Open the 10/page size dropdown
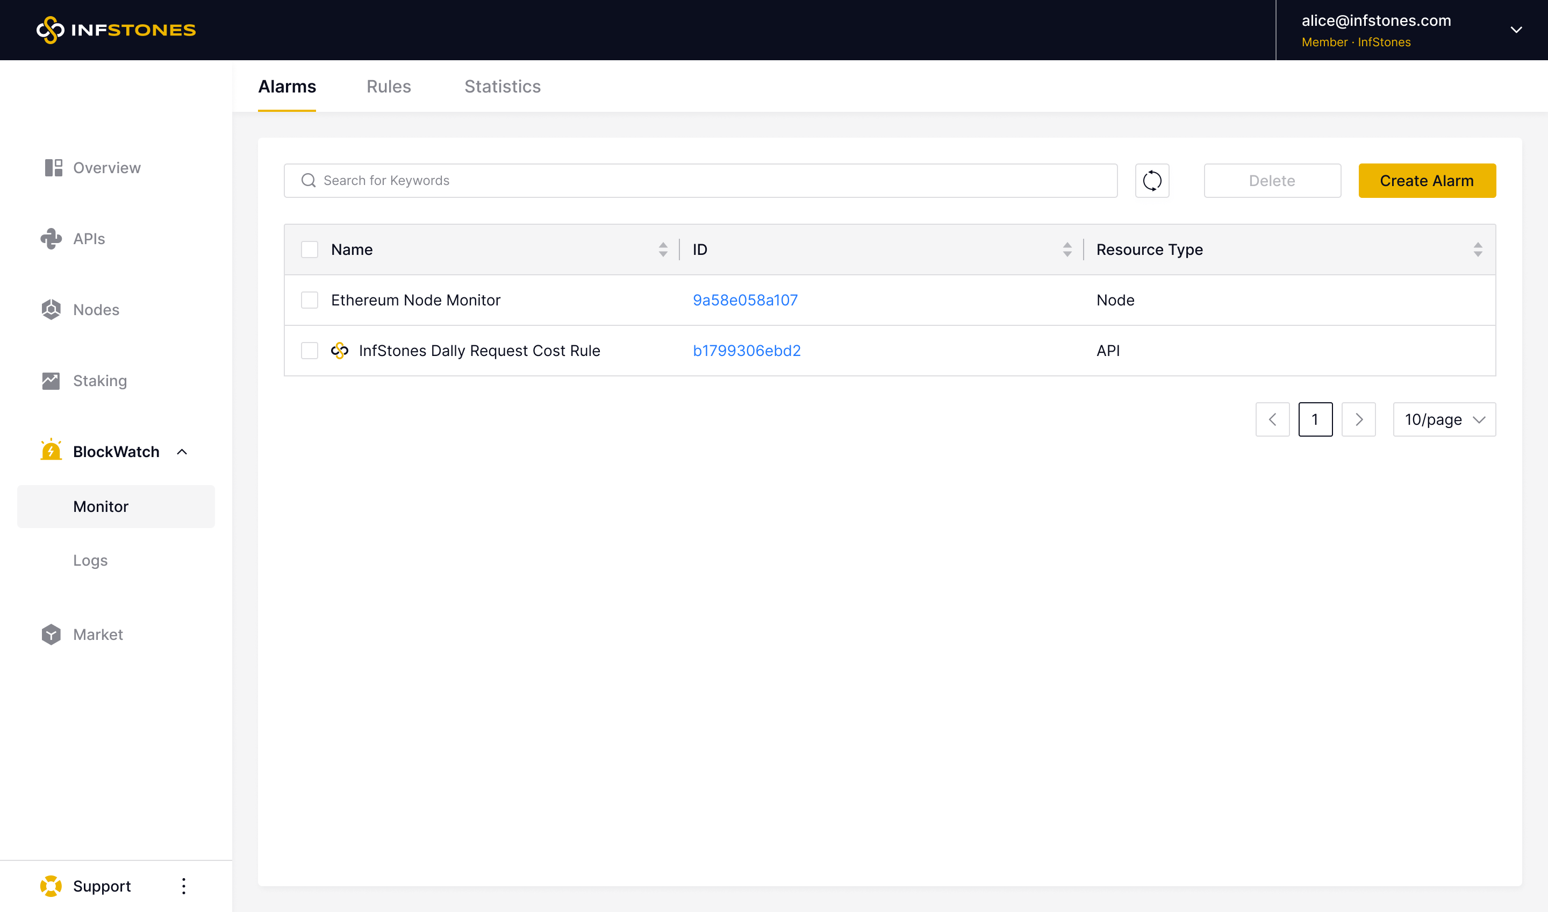 pos(1444,420)
